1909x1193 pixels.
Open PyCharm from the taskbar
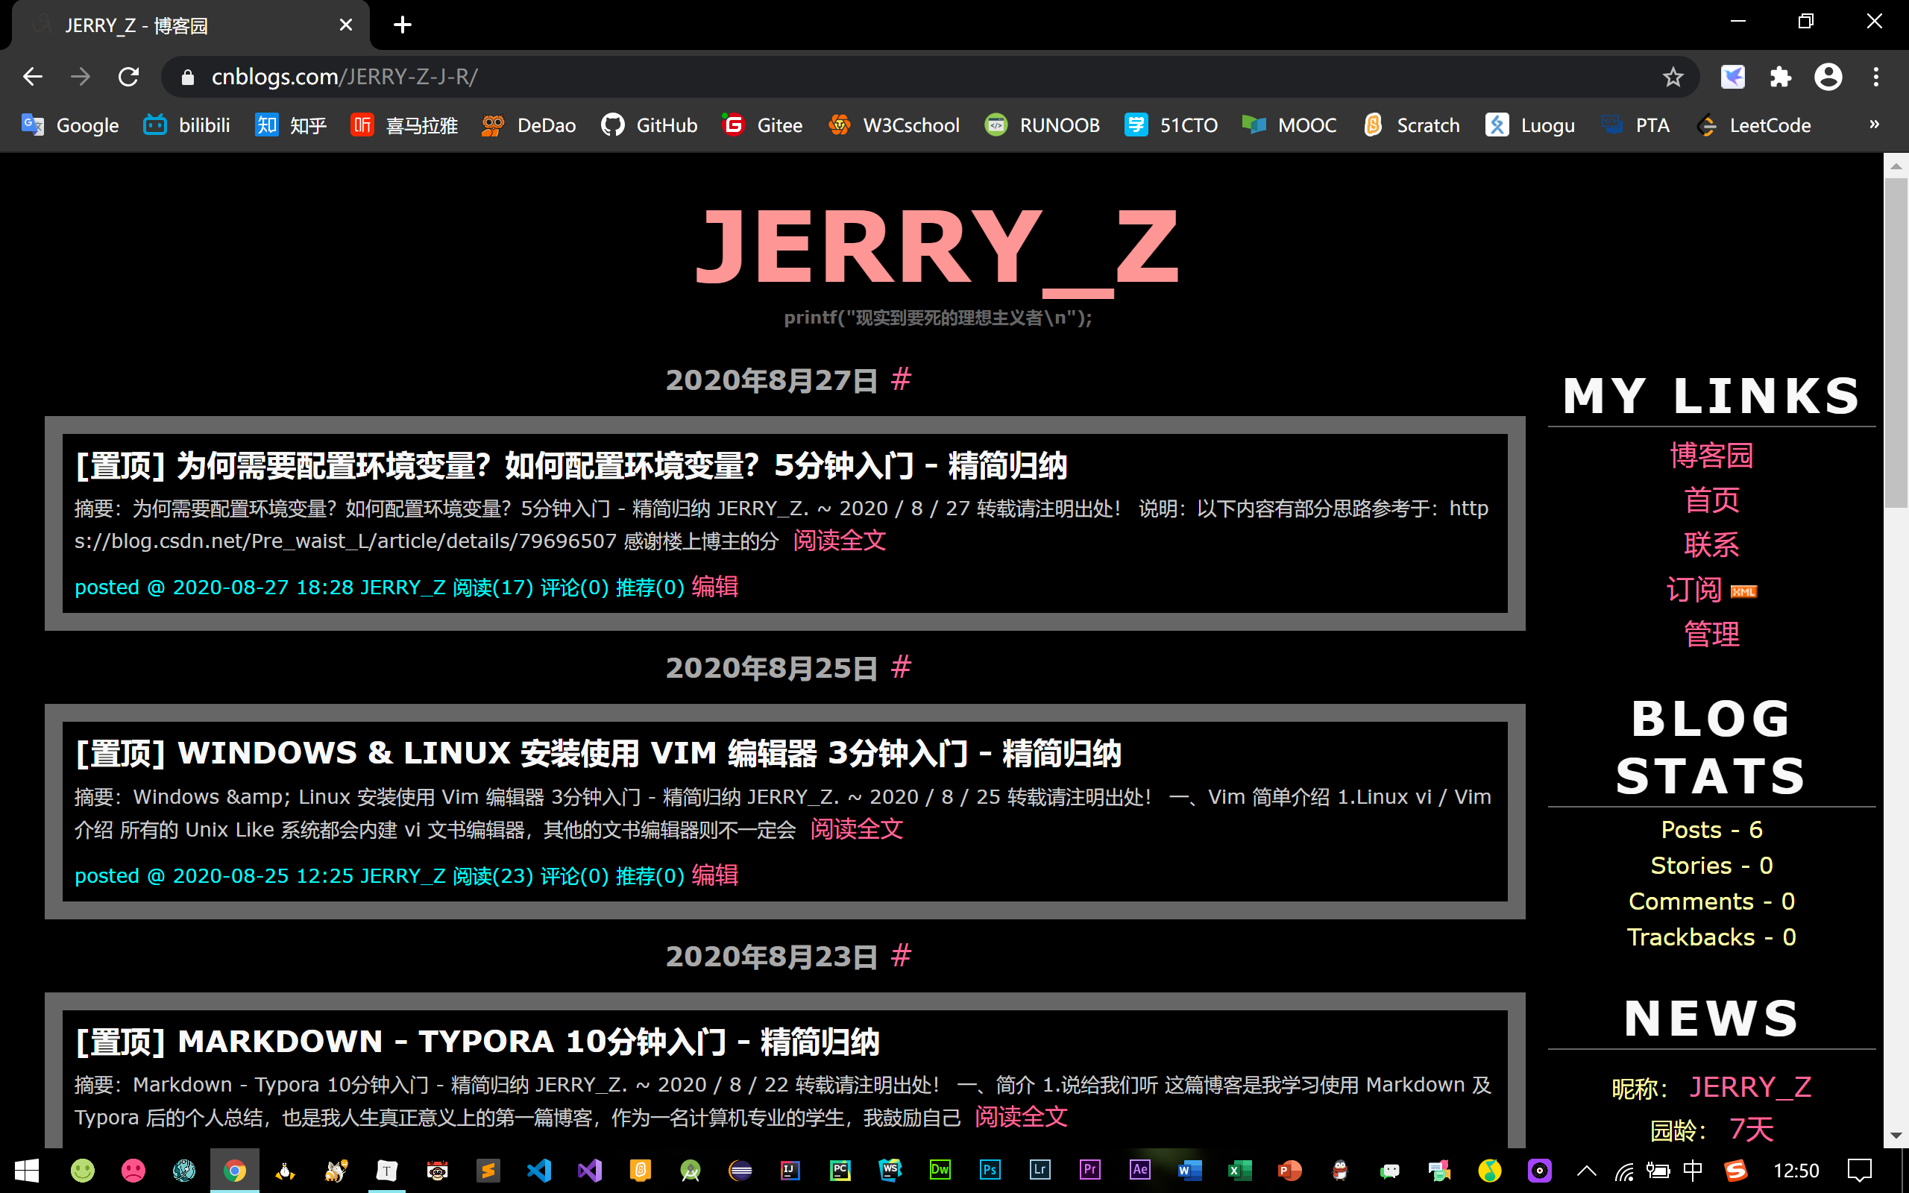840,1170
